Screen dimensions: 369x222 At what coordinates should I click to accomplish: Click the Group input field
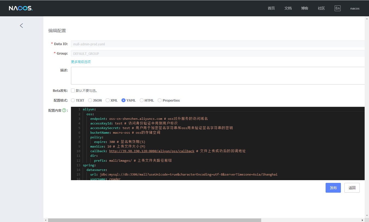218,54
